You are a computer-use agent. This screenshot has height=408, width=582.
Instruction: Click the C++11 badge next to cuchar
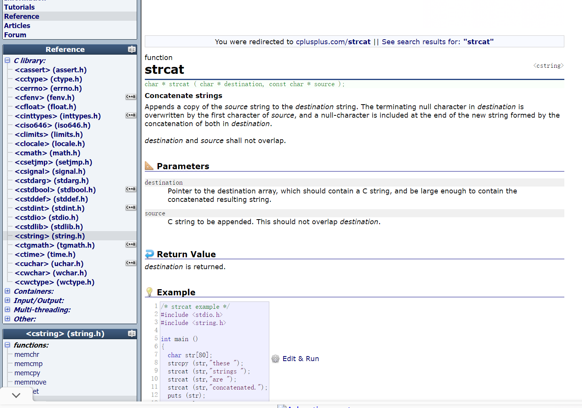(131, 263)
